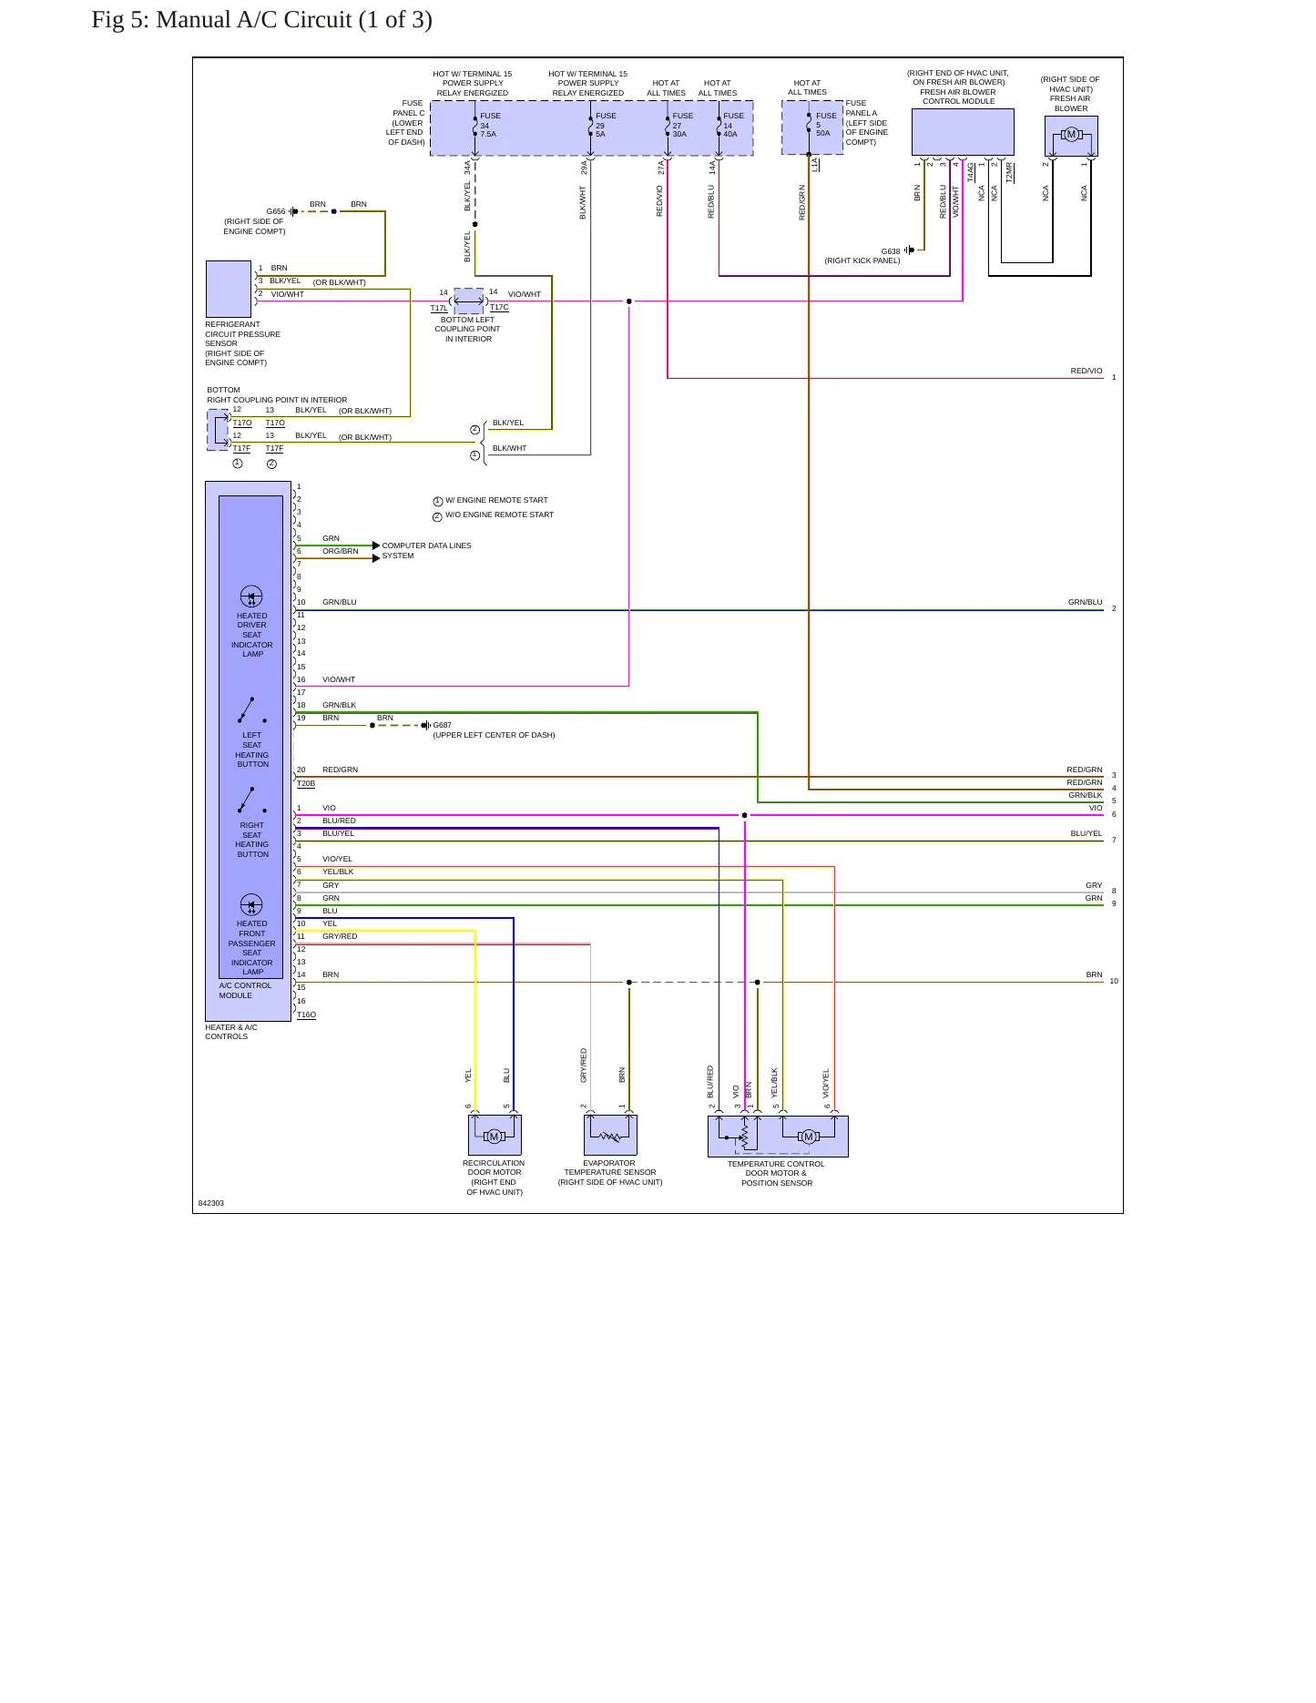This screenshot has width=1316, height=1703.
Task: Click the BLU/YEL wire label at right edge
Action: (x=1086, y=833)
